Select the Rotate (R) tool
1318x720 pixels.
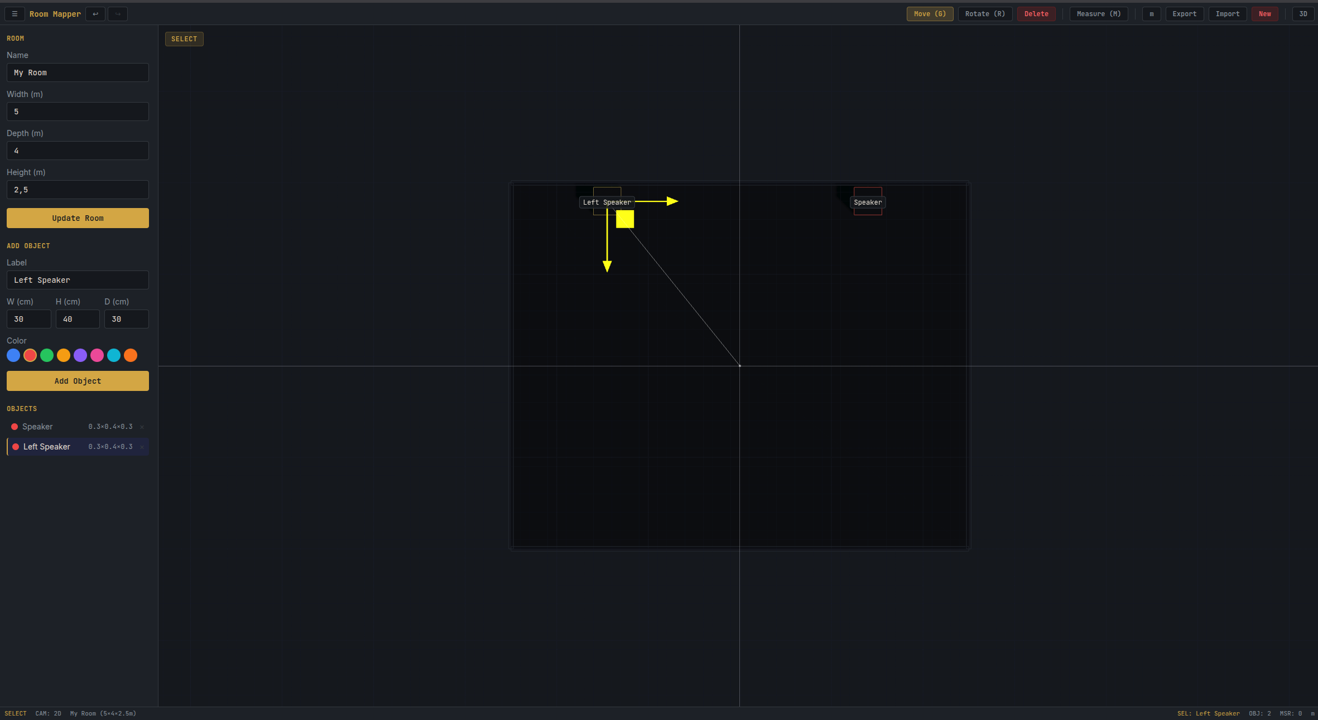click(x=985, y=13)
